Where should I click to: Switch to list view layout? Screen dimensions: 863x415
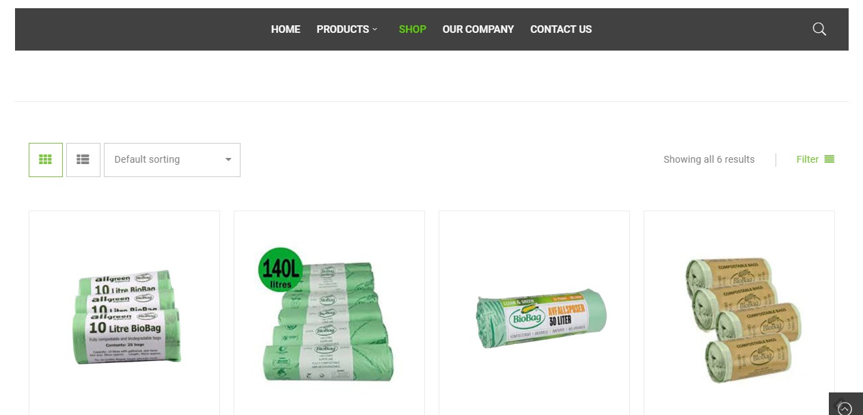click(x=83, y=160)
